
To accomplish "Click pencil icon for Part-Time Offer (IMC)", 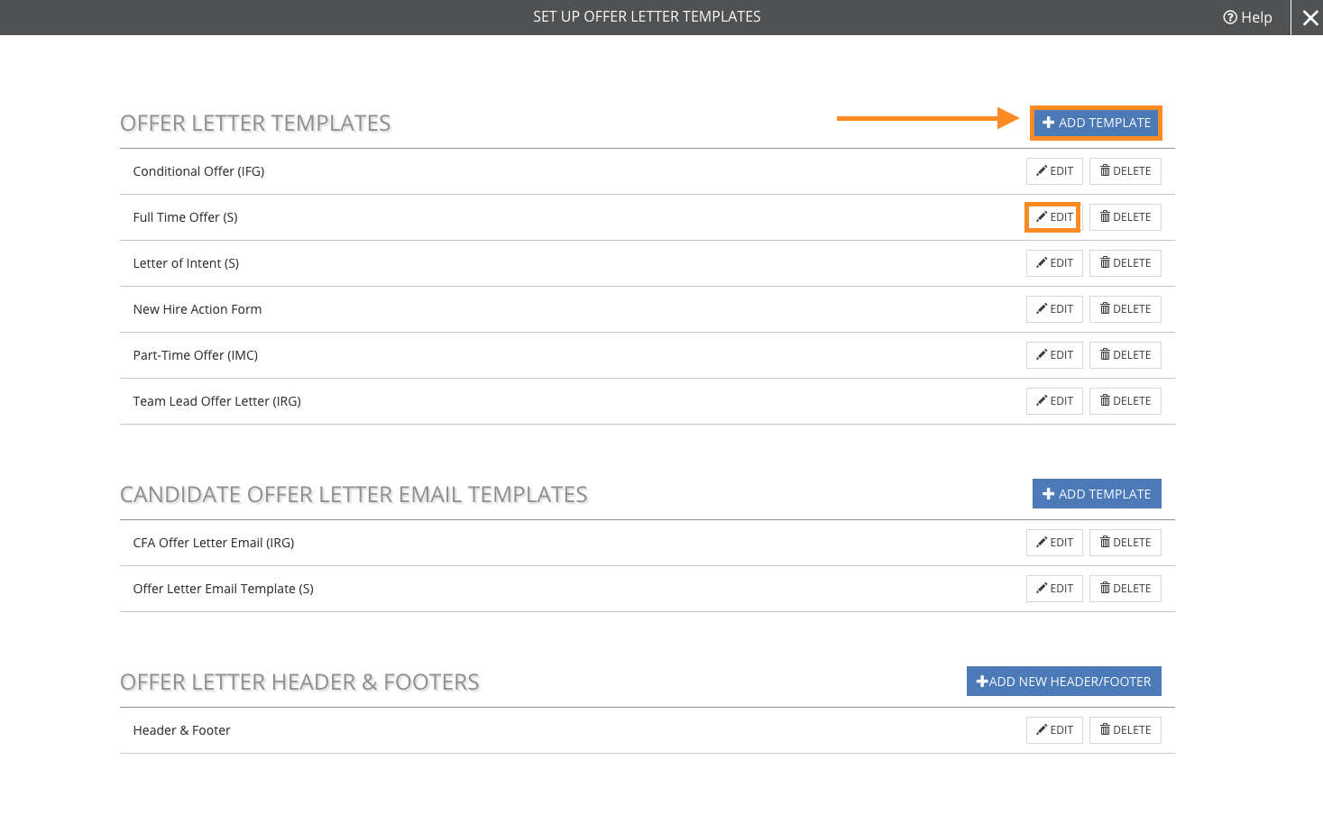I will (x=1042, y=355).
